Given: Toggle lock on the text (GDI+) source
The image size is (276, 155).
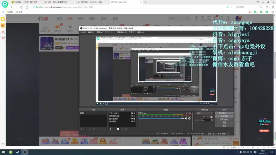Looking at the screenshot, I should pyautogui.click(x=134, y=113).
